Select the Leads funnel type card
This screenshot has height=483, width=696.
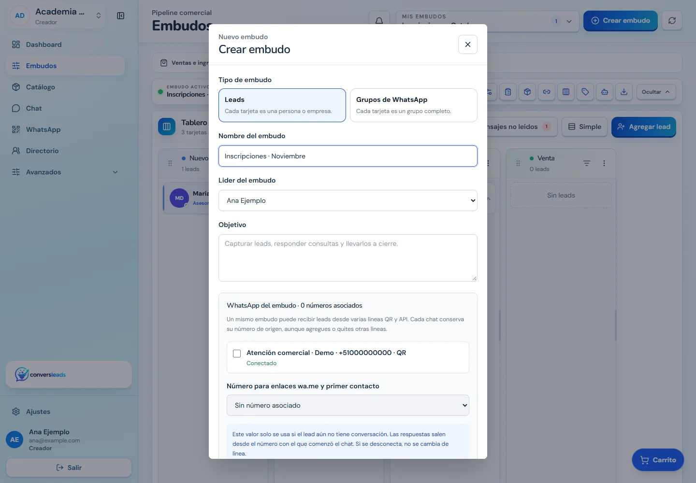[x=282, y=105]
